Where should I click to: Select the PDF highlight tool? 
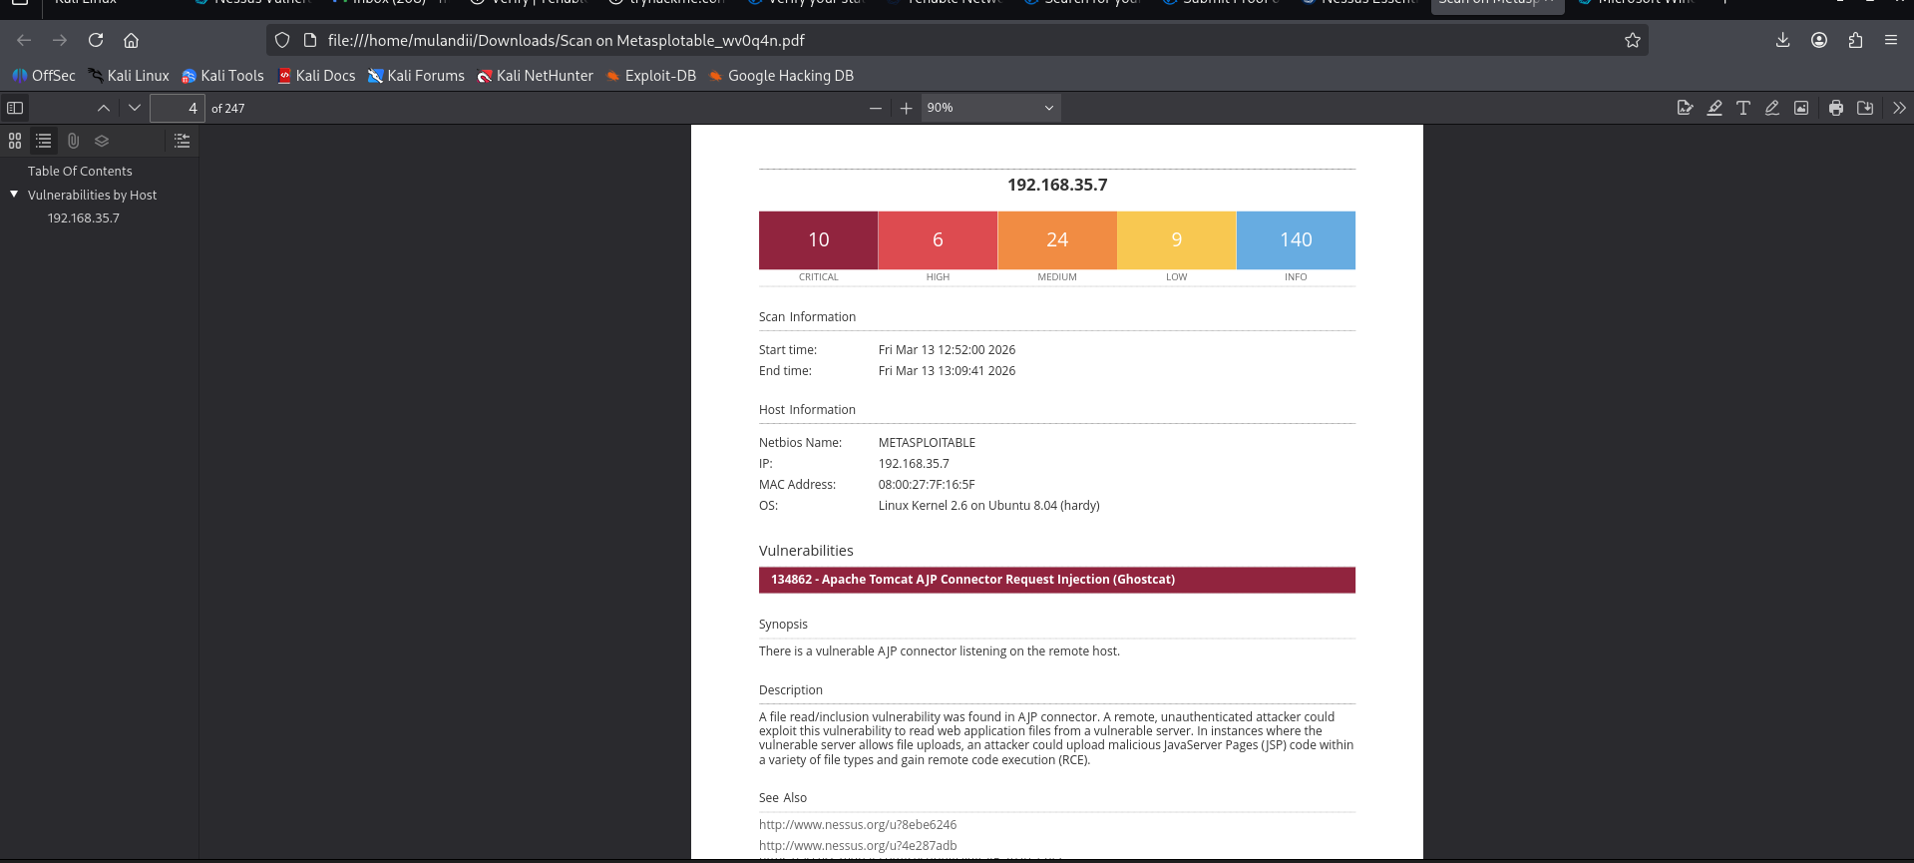(1714, 108)
